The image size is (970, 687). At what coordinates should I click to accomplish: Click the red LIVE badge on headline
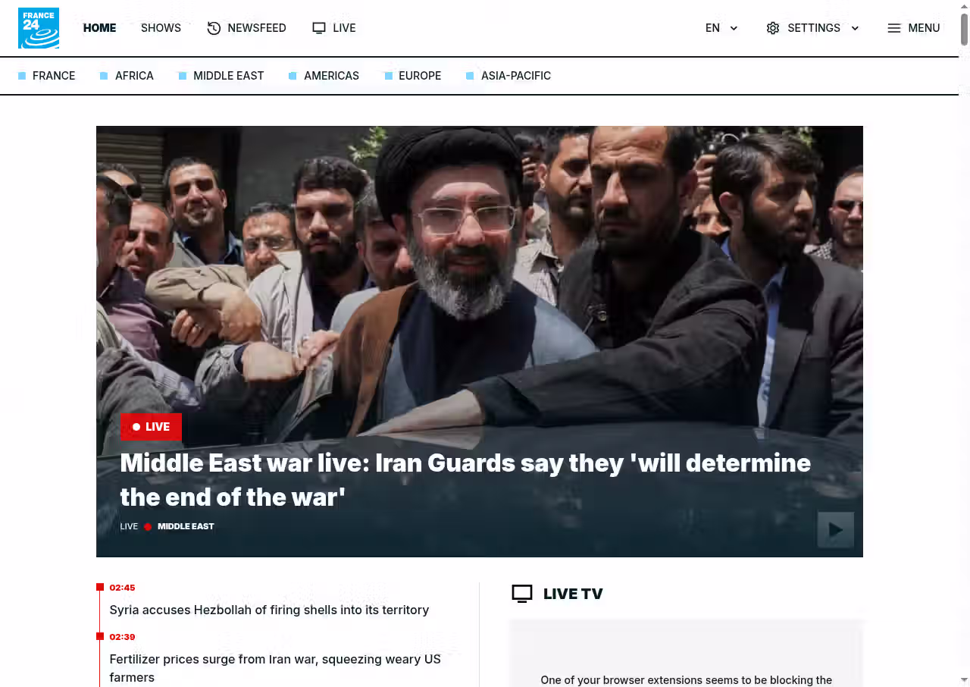[x=151, y=427]
